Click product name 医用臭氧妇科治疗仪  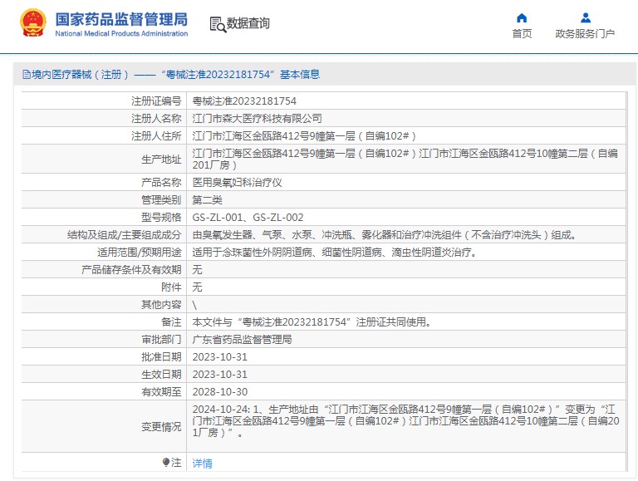point(237,182)
